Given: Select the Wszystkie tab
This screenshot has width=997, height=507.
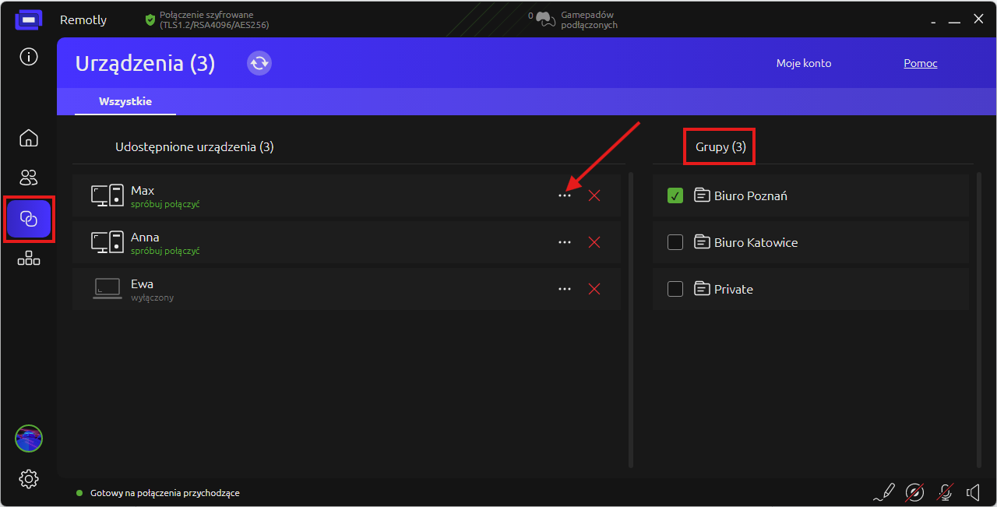Looking at the screenshot, I should point(125,101).
